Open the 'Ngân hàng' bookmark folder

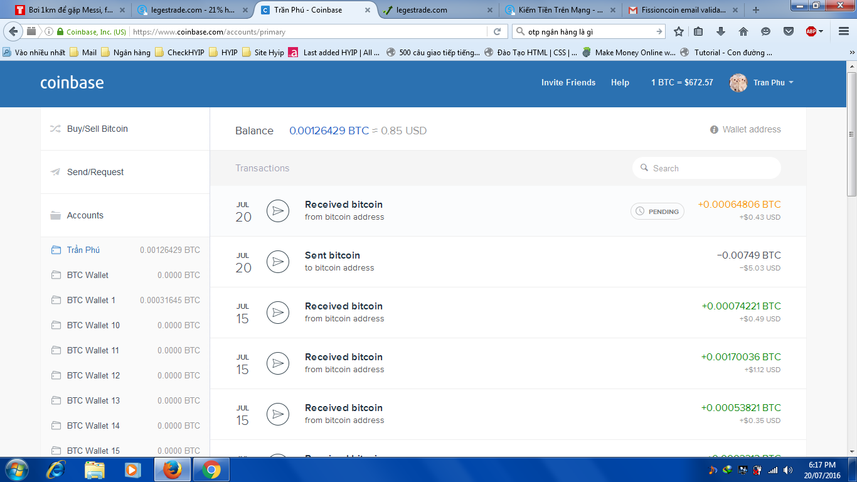(125, 53)
